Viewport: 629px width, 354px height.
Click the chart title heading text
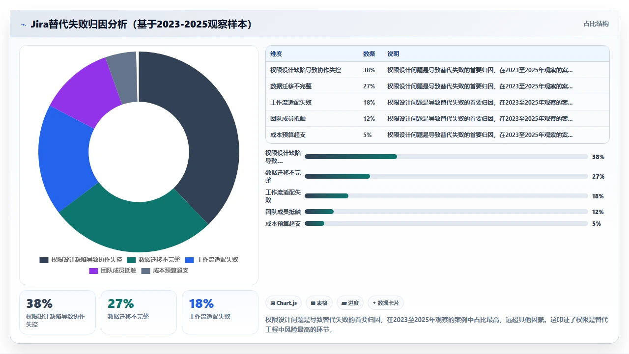pyautogui.click(x=142, y=24)
